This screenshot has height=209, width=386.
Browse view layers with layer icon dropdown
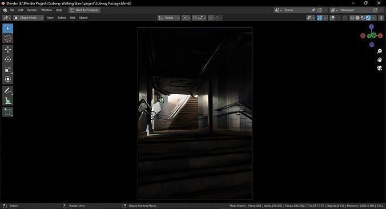pyautogui.click(x=334, y=10)
